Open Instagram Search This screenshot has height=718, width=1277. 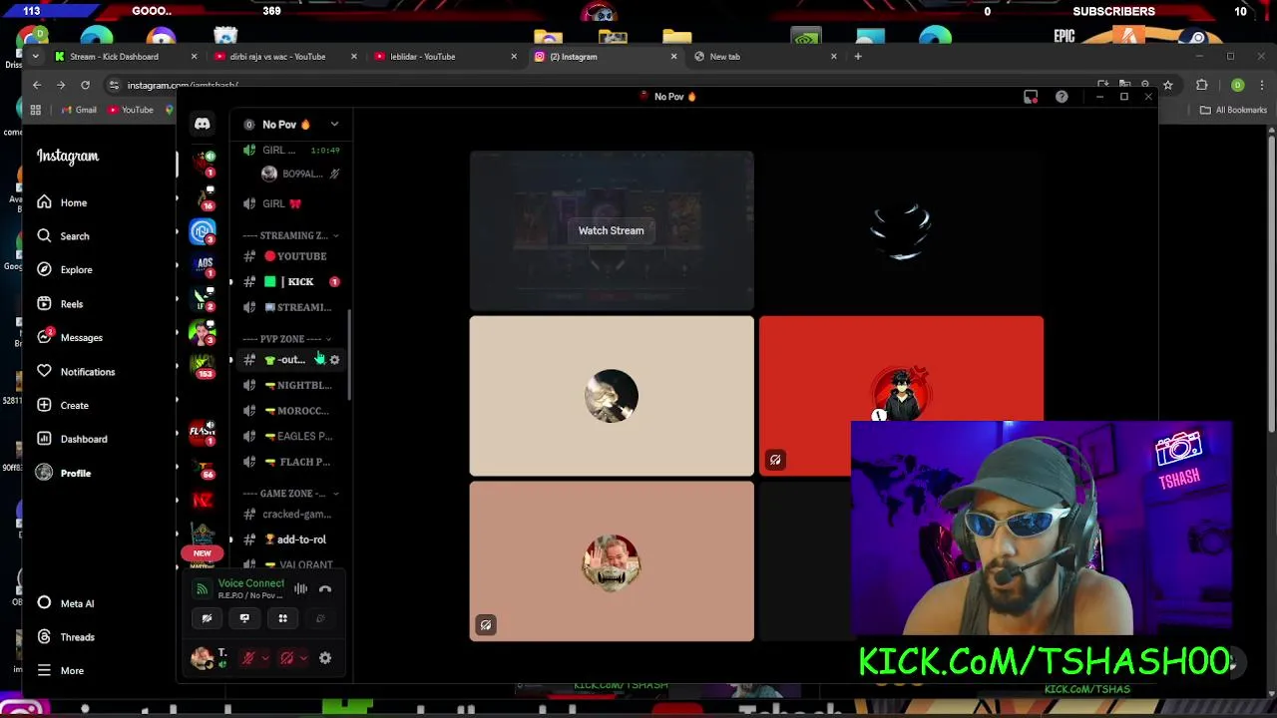(63, 236)
